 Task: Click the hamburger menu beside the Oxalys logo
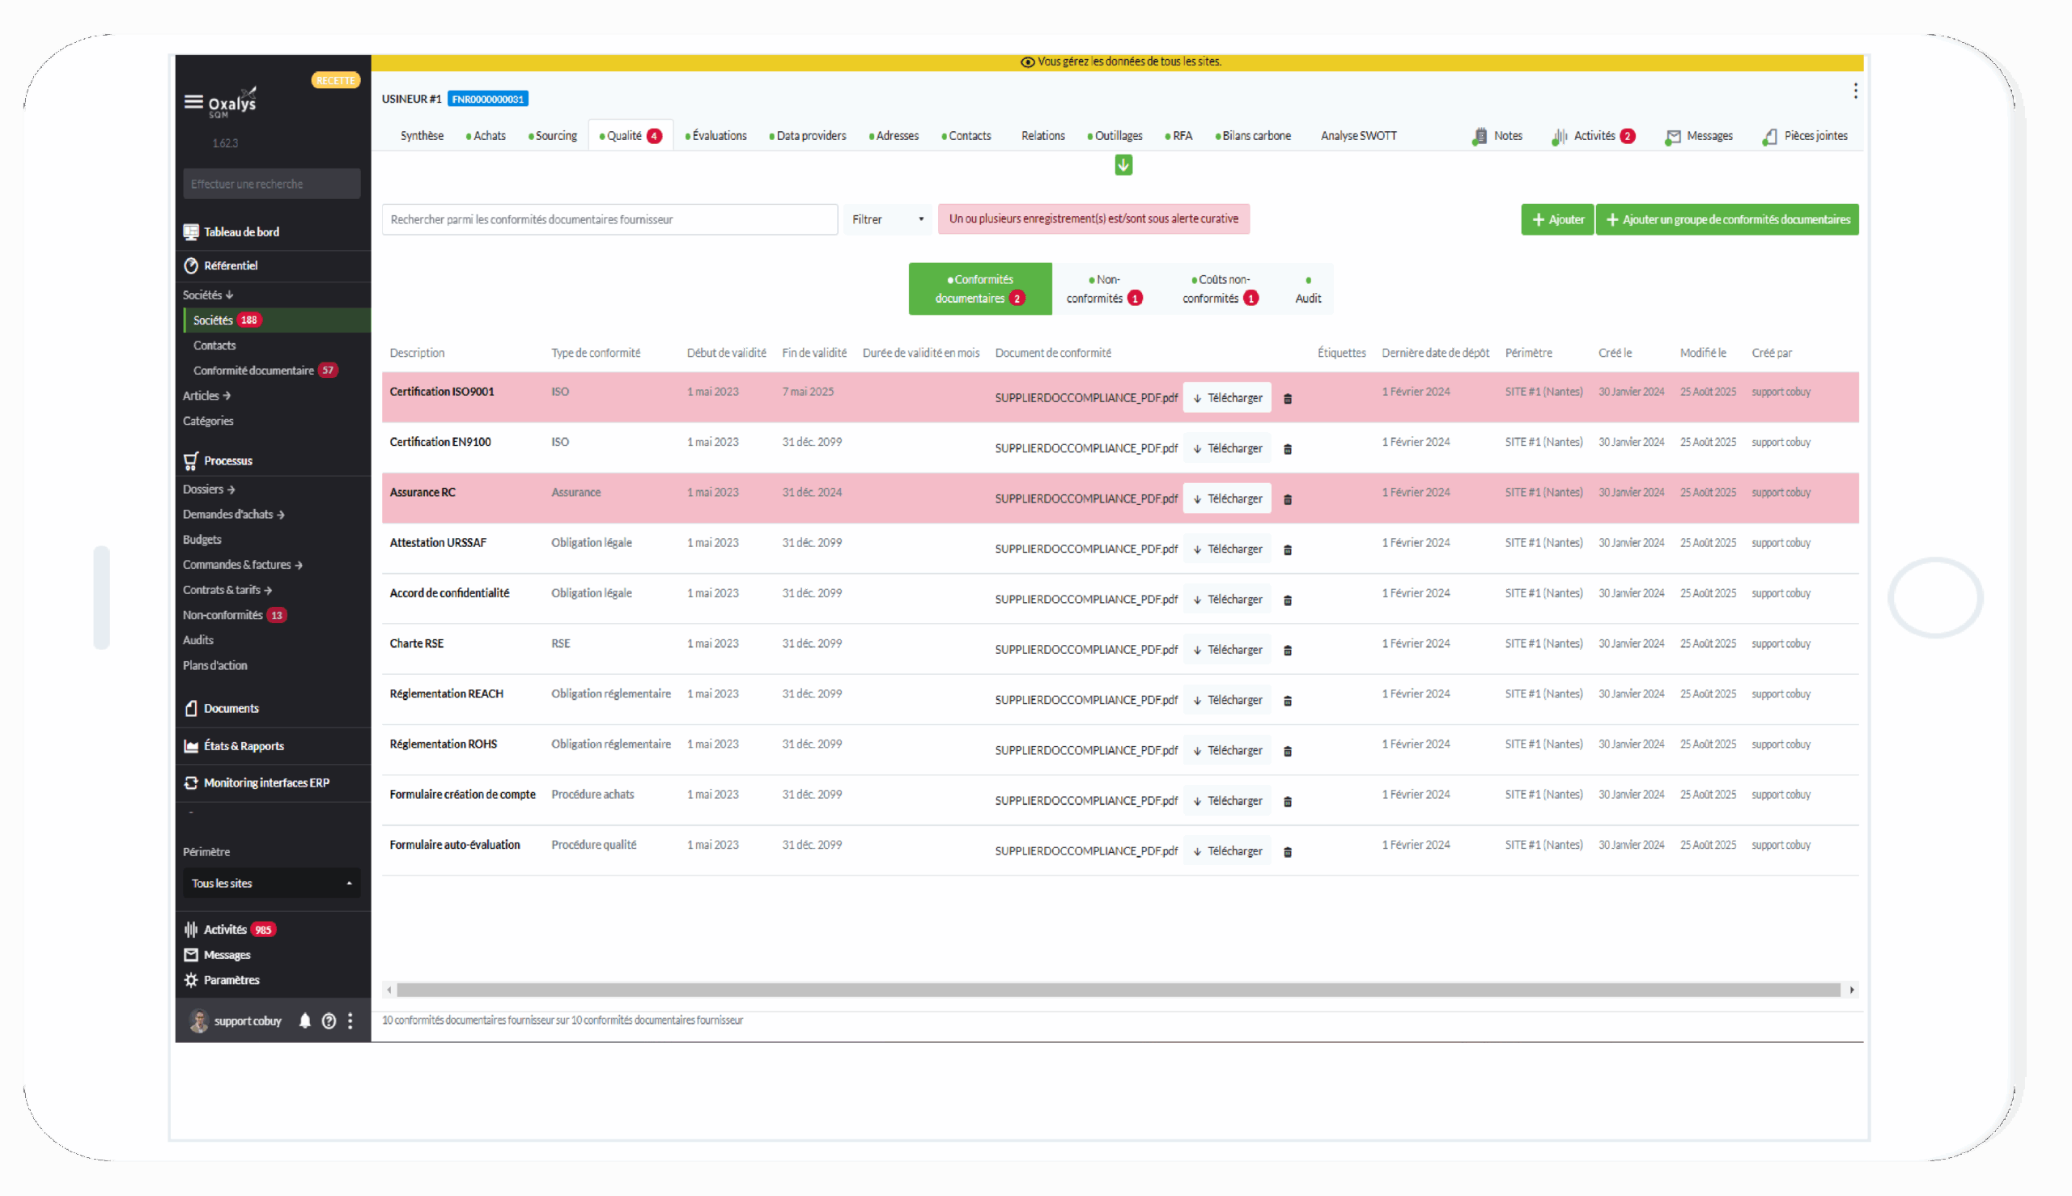(x=194, y=101)
